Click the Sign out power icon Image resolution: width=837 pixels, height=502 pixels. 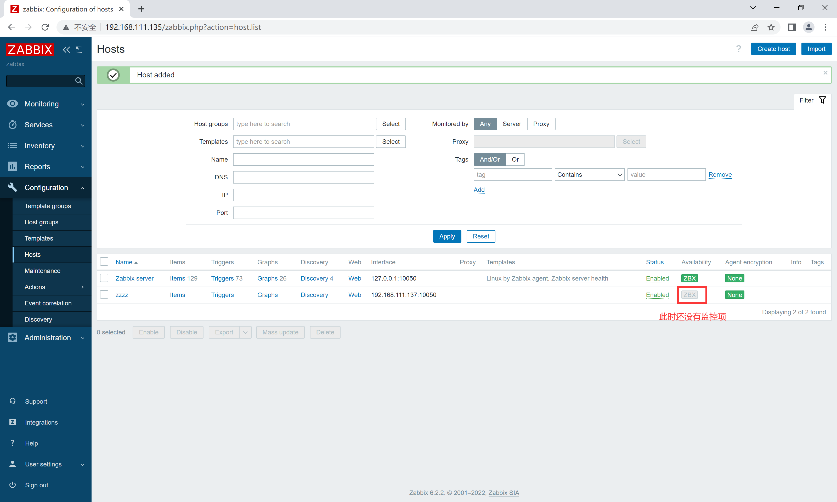pos(13,485)
